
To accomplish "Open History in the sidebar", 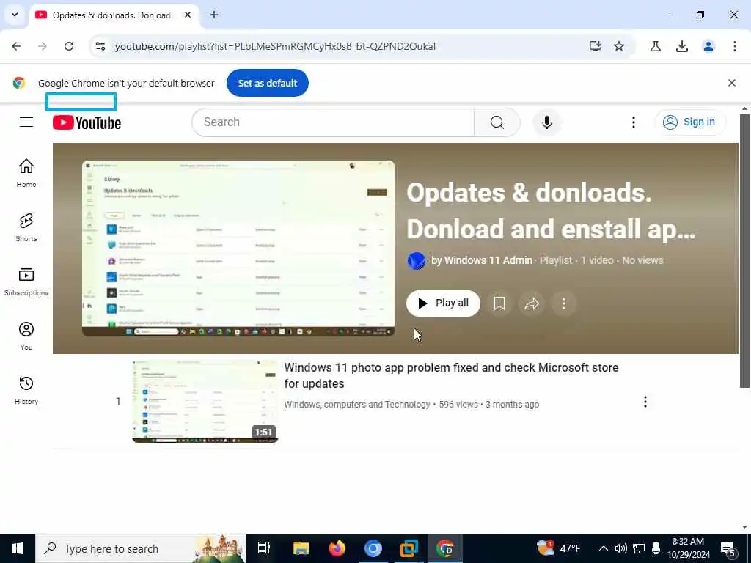I will click(26, 390).
